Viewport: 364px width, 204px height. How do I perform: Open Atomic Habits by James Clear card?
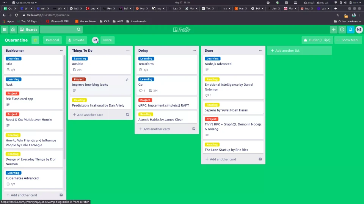click(167, 117)
